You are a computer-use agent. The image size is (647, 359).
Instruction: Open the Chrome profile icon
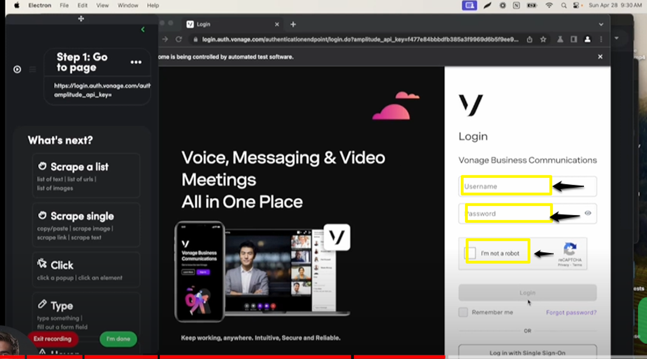(587, 39)
